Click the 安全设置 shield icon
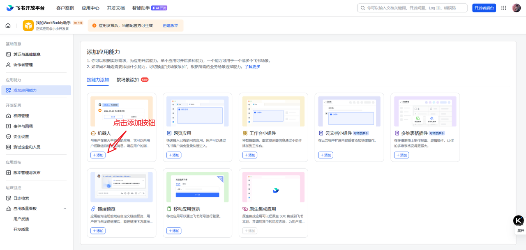The height and width of the screenshot is (250, 526). click(8, 137)
